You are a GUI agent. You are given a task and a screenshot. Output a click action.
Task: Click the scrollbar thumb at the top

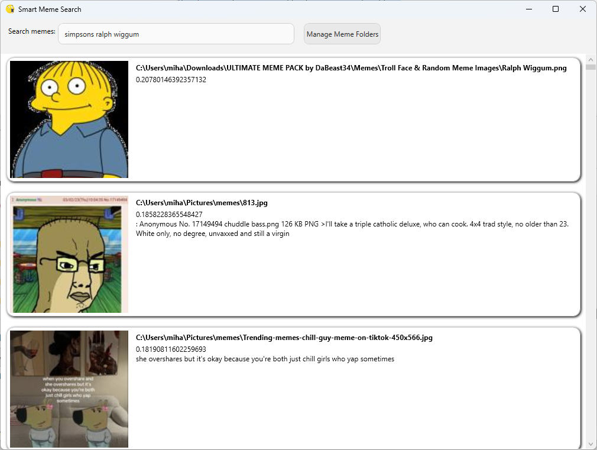(x=591, y=67)
